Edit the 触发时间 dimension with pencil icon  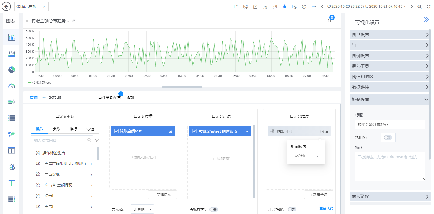pos(322,132)
